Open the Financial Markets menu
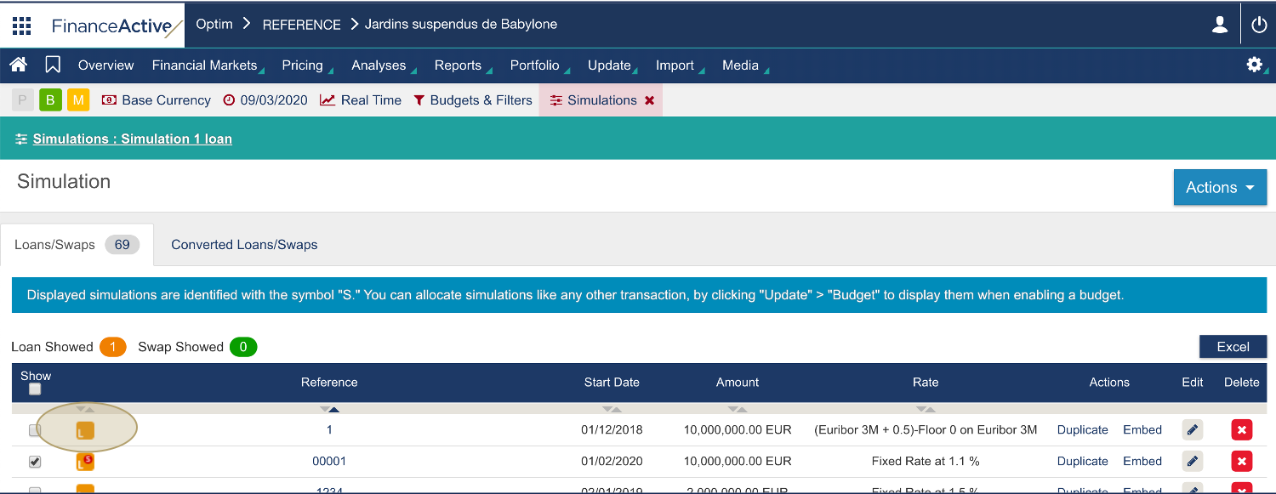 pyautogui.click(x=204, y=65)
